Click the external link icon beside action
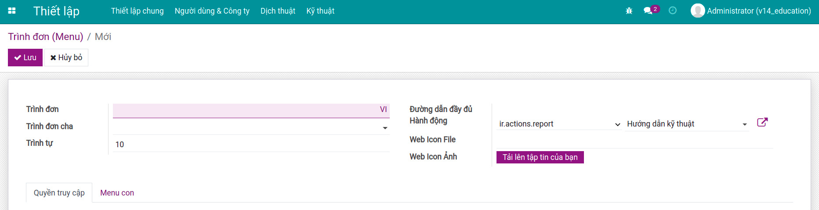Screen dimensions: 819x210 pyautogui.click(x=762, y=123)
